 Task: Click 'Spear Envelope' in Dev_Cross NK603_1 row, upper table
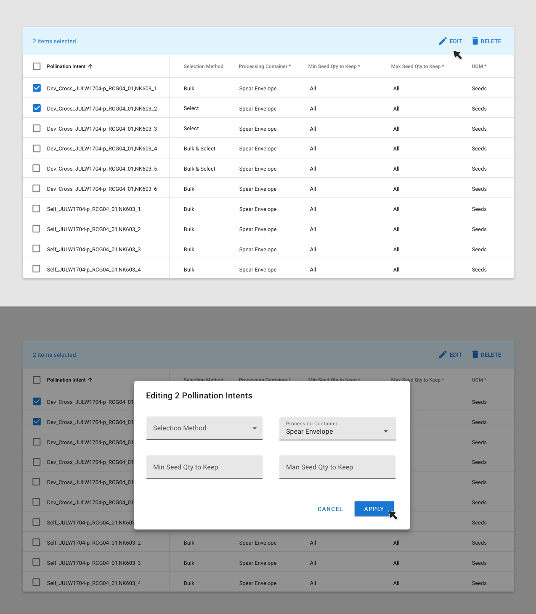[x=258, y=89]
